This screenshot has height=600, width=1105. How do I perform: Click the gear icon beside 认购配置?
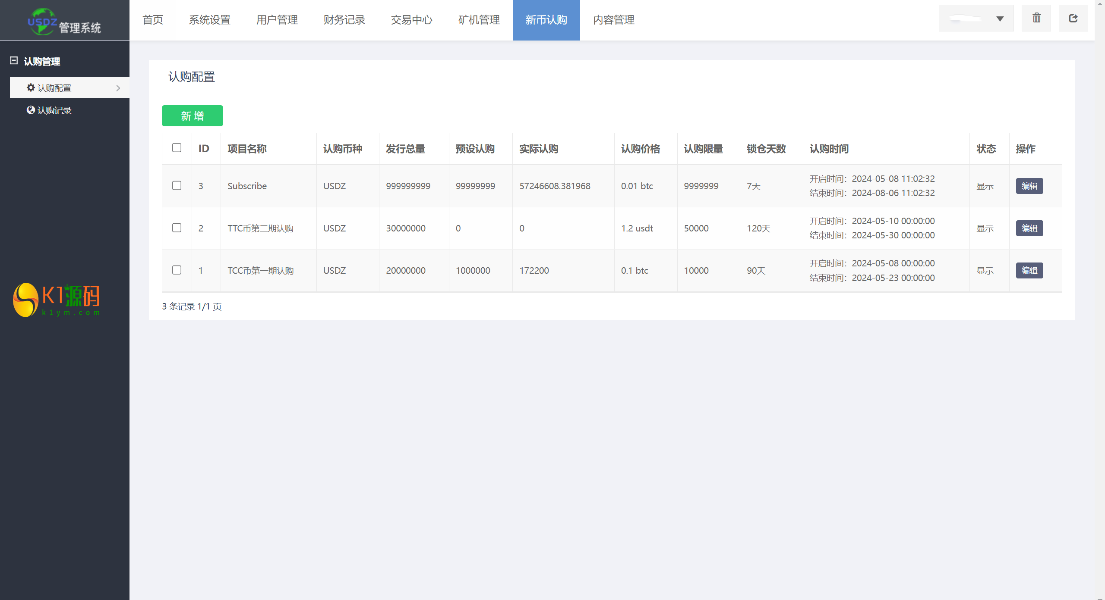[x=31, y=87]
